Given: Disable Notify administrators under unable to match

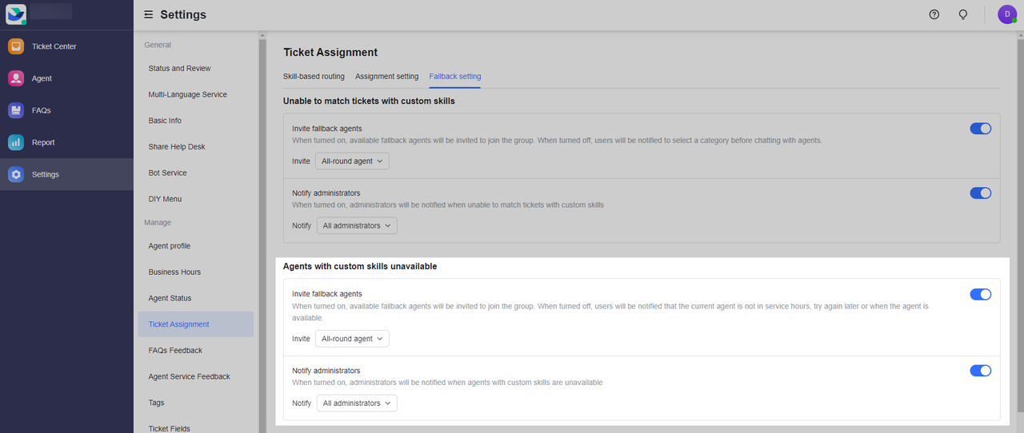Looking at the screenshot, I should tap(981, 193).
